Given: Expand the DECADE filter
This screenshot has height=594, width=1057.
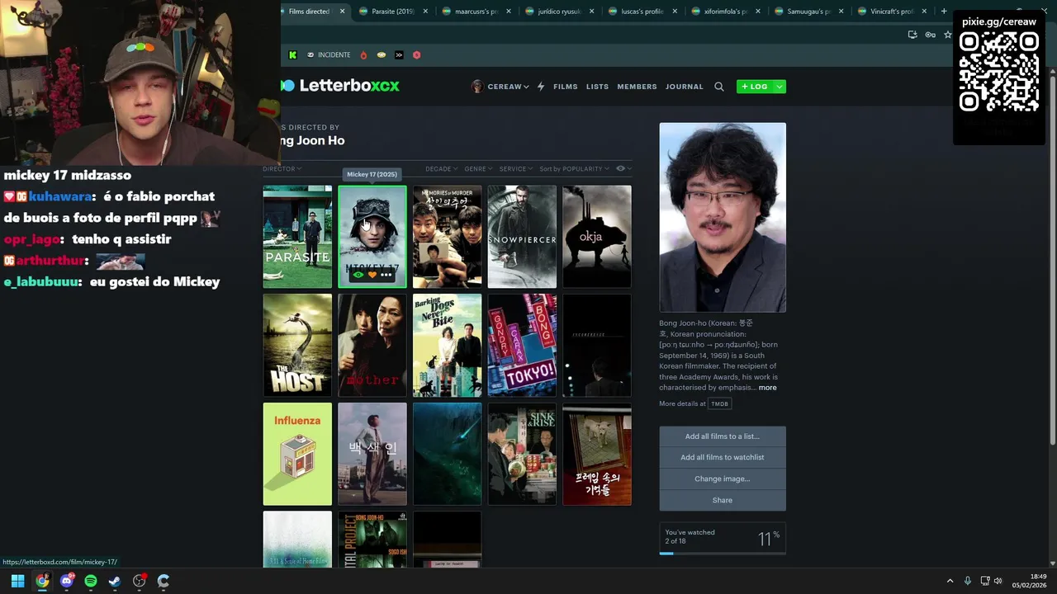Looking at the screenshot, I should point(442,169).
